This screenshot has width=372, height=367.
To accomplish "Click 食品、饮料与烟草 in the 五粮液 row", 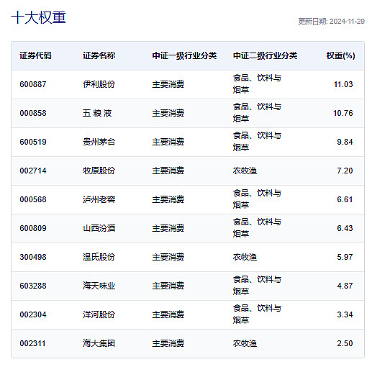I will point(257,113).
